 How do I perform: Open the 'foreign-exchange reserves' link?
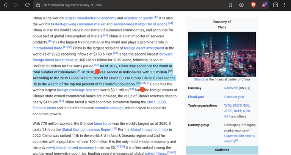click(78, 90)
